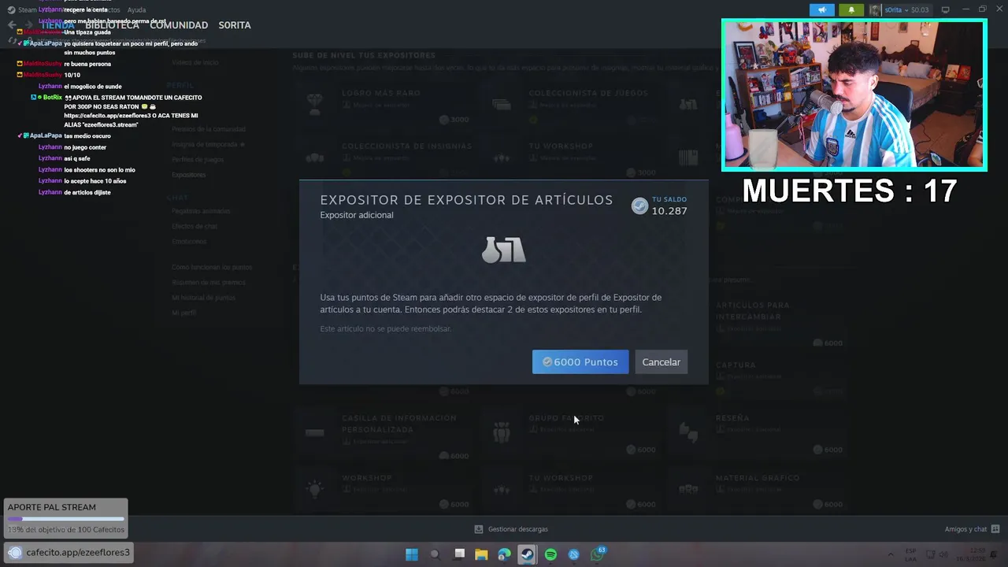Viewport: 1008px width, 567px height.
Task: Click the Amigos y chat icon
Action: click(995, 529)
